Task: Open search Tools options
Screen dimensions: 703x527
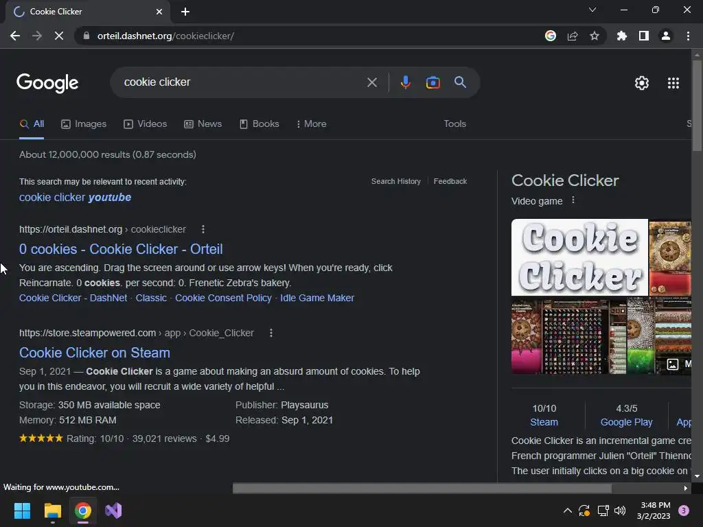Action: click(x=454, y=124)
